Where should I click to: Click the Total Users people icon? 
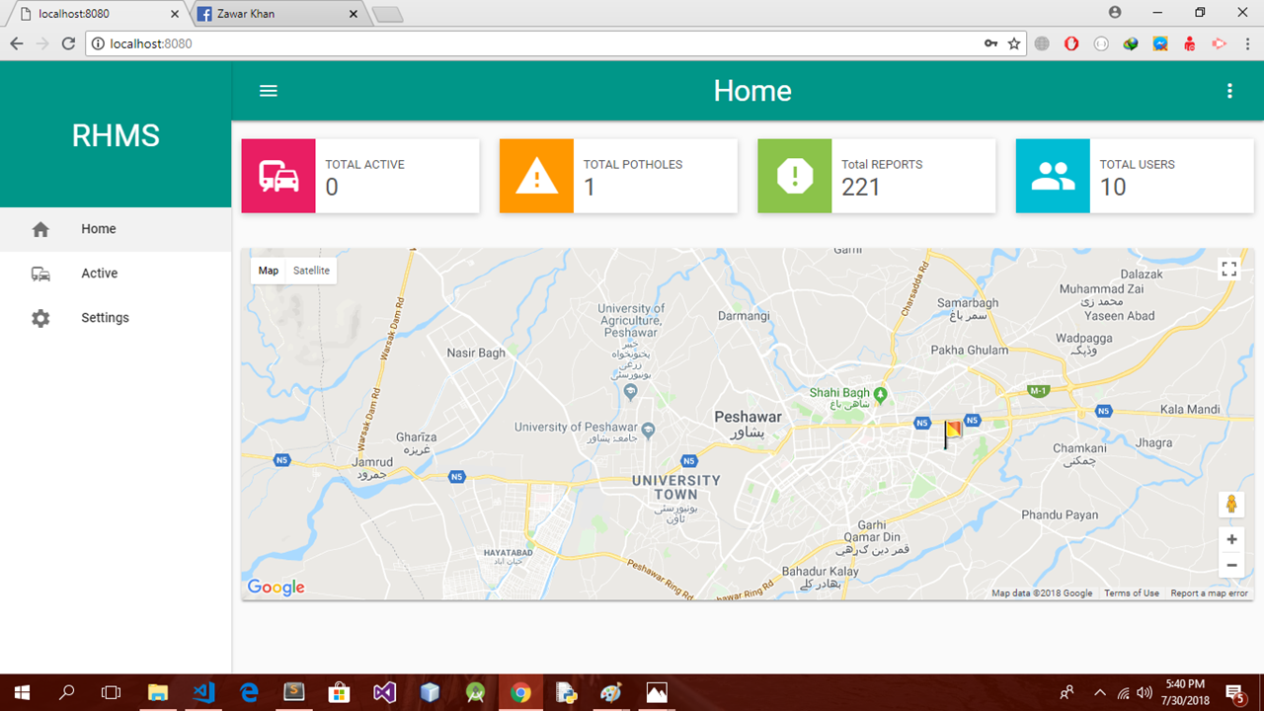point(1052,176)
